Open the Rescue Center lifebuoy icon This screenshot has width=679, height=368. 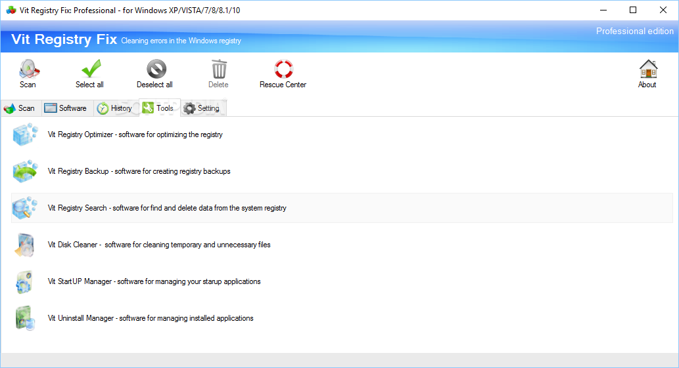pyautogui.click(x=283, y=69)
